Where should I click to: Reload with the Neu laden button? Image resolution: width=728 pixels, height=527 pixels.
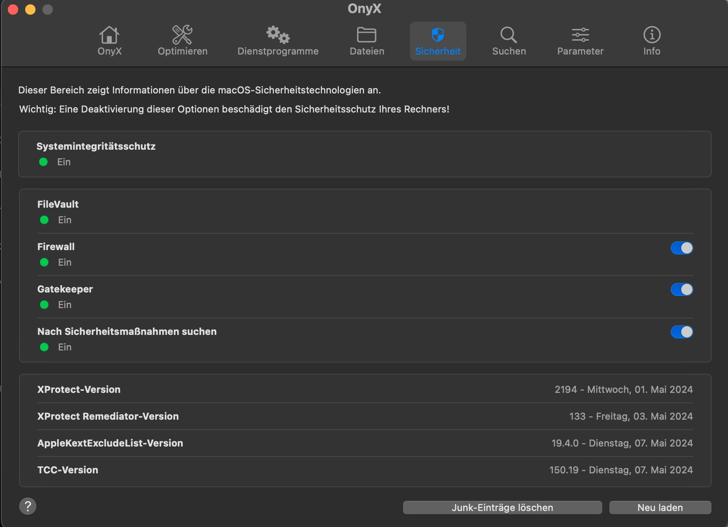tap(660, 508)
